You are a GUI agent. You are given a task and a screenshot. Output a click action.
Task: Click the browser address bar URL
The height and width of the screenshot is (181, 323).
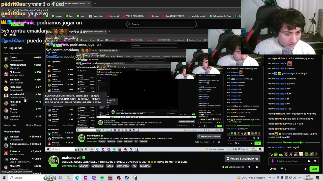[33, 10]
